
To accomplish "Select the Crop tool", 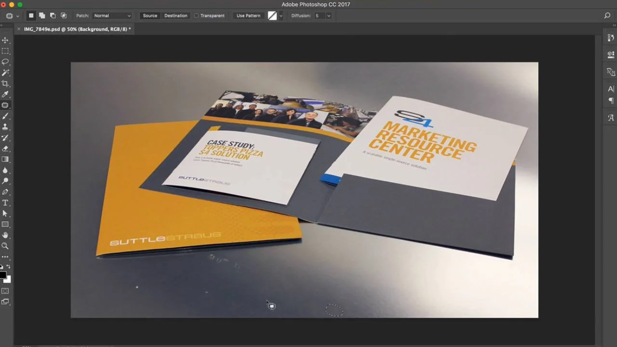I will [5, 83].
